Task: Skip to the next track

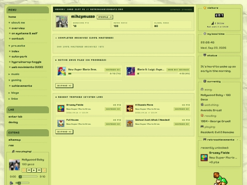Action: (39, 170)
